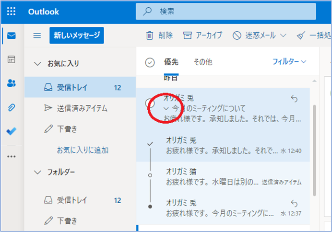Collapse the お気に入り section
The height and width of the screenshot is (232, 332).
[x=37, y=64]
